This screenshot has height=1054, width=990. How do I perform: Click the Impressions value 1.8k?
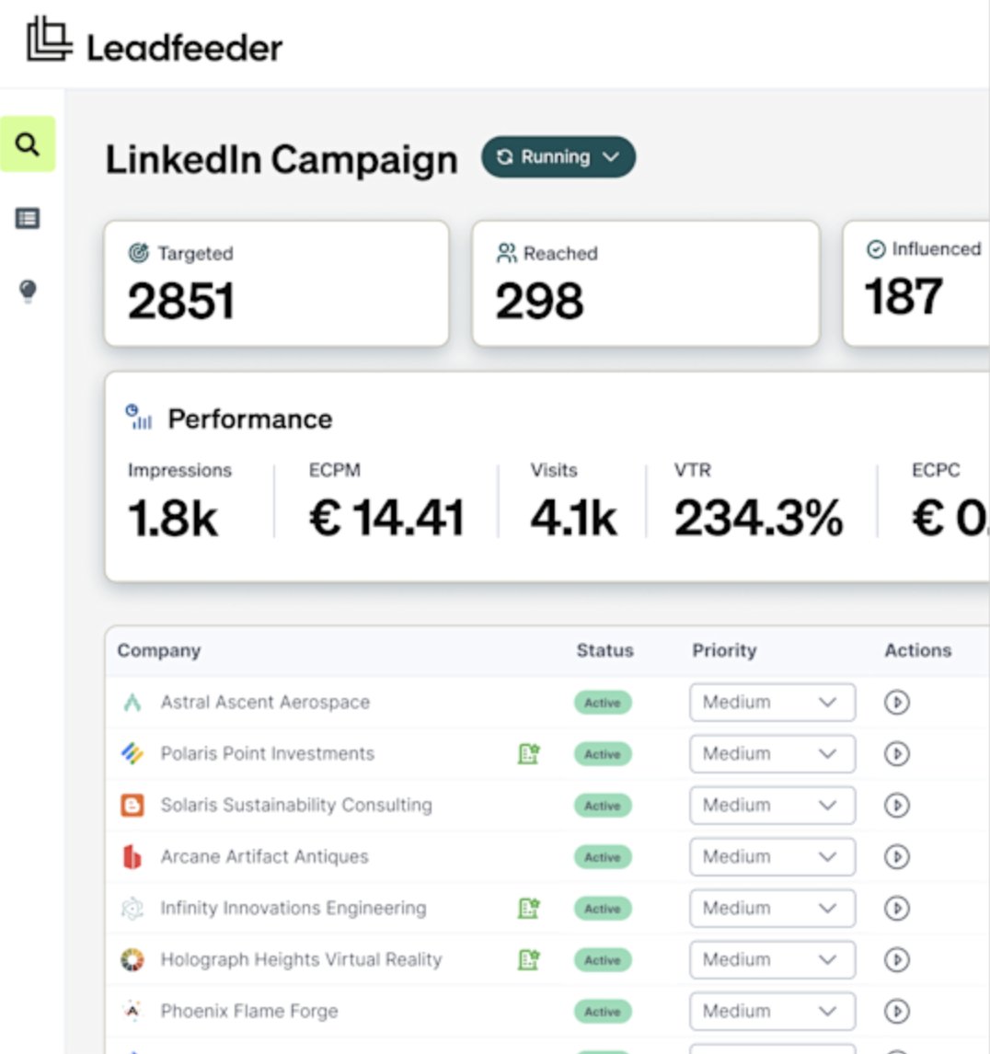pos(173,518)
